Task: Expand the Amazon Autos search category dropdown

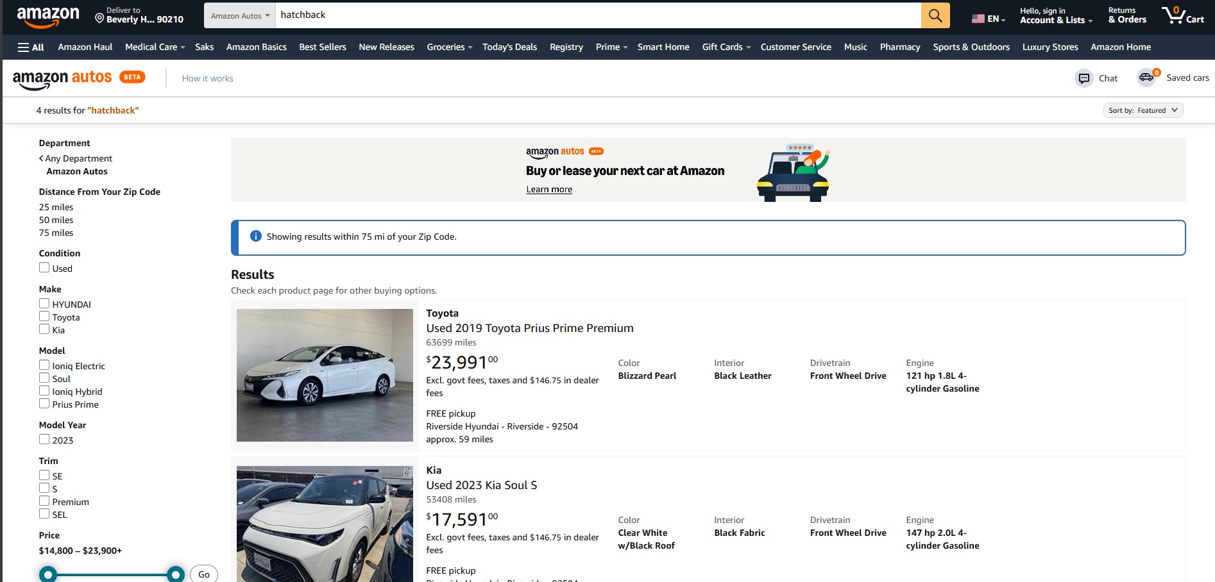Action: pyautogui.click(x=240, y=15)
